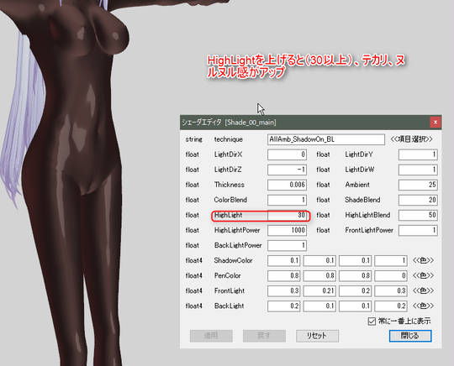This screenshot has height=366, width=454.
Task: Click the LightDirZ value field
Action: (x=287, y=170)
